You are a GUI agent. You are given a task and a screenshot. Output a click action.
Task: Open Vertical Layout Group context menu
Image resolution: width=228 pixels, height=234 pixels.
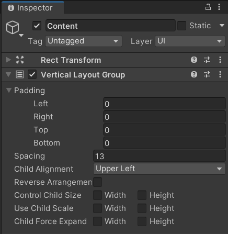click(x=220, y=74)
